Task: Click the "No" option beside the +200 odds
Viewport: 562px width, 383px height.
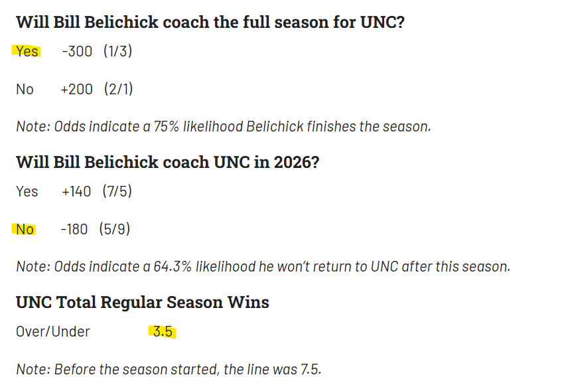Action: [x=25, y=89]
